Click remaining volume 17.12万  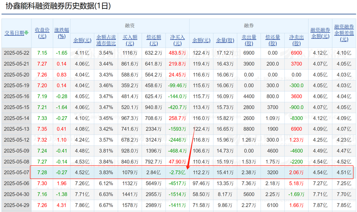[225, 53]
